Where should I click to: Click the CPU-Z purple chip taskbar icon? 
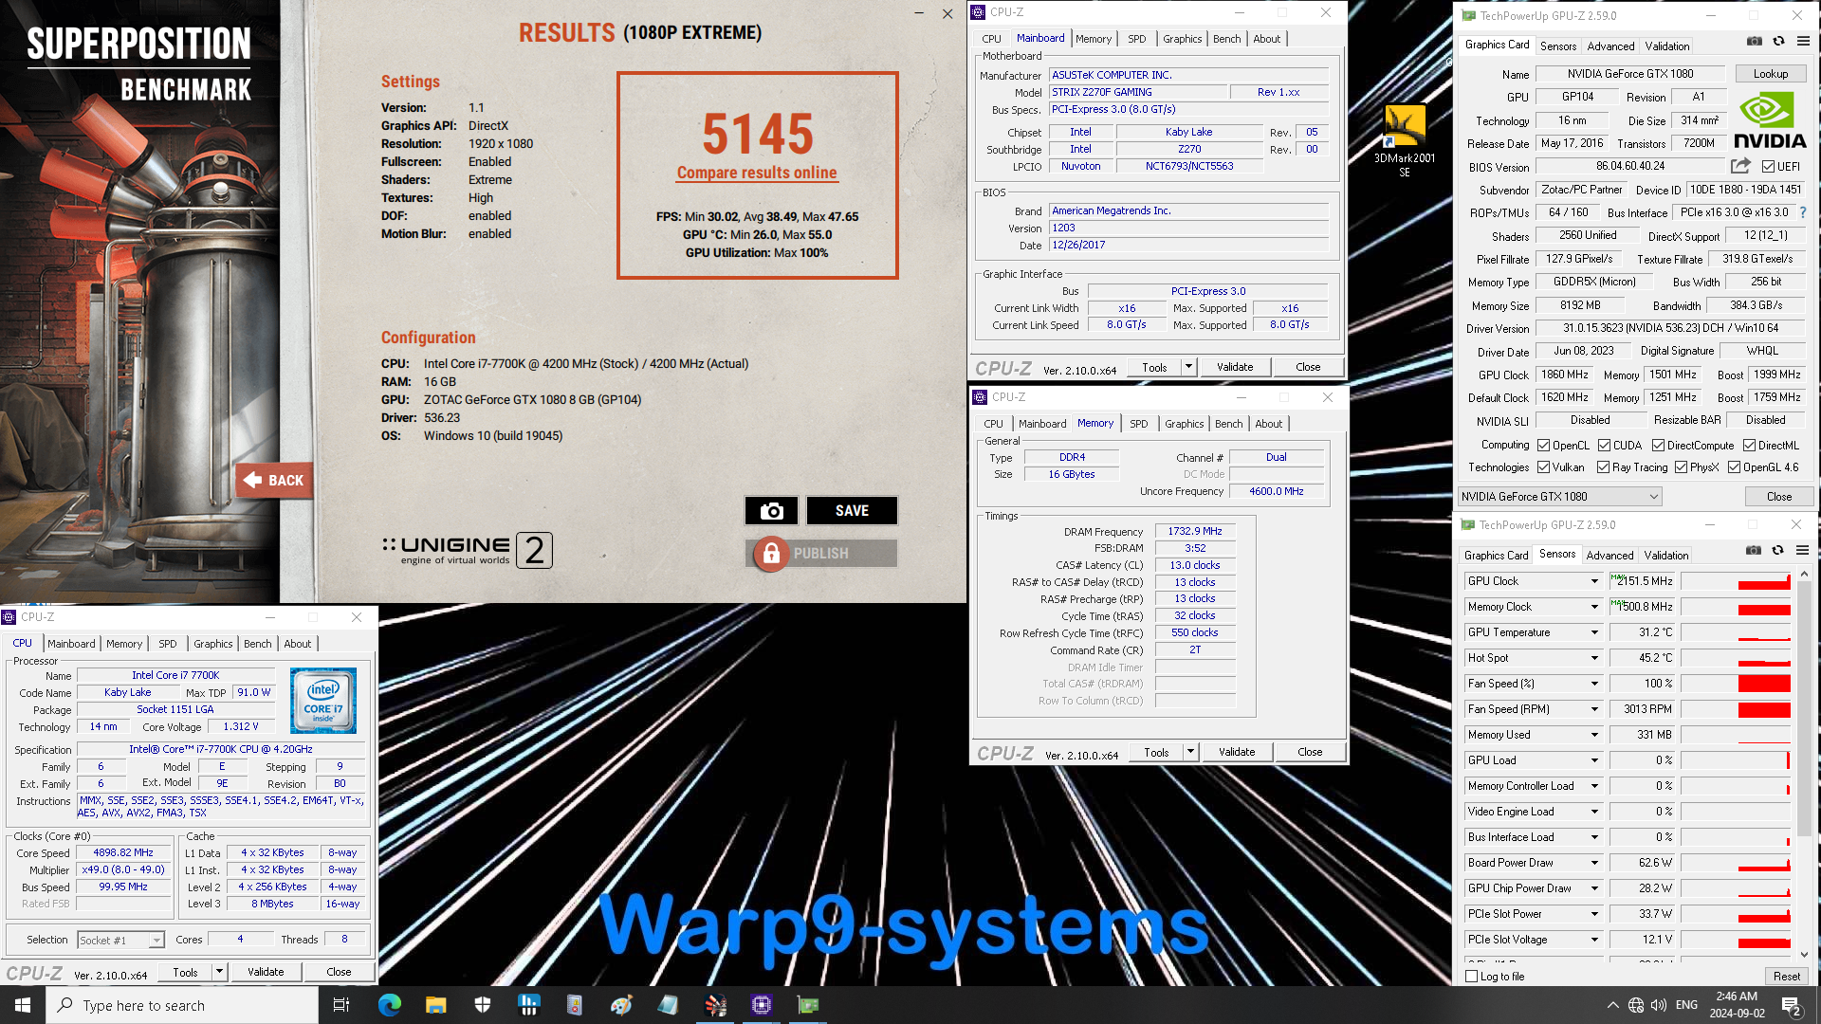762,1005
